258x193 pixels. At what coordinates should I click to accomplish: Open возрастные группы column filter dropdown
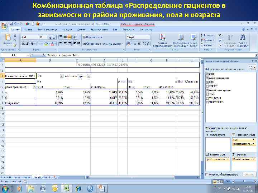pos(89,76)
